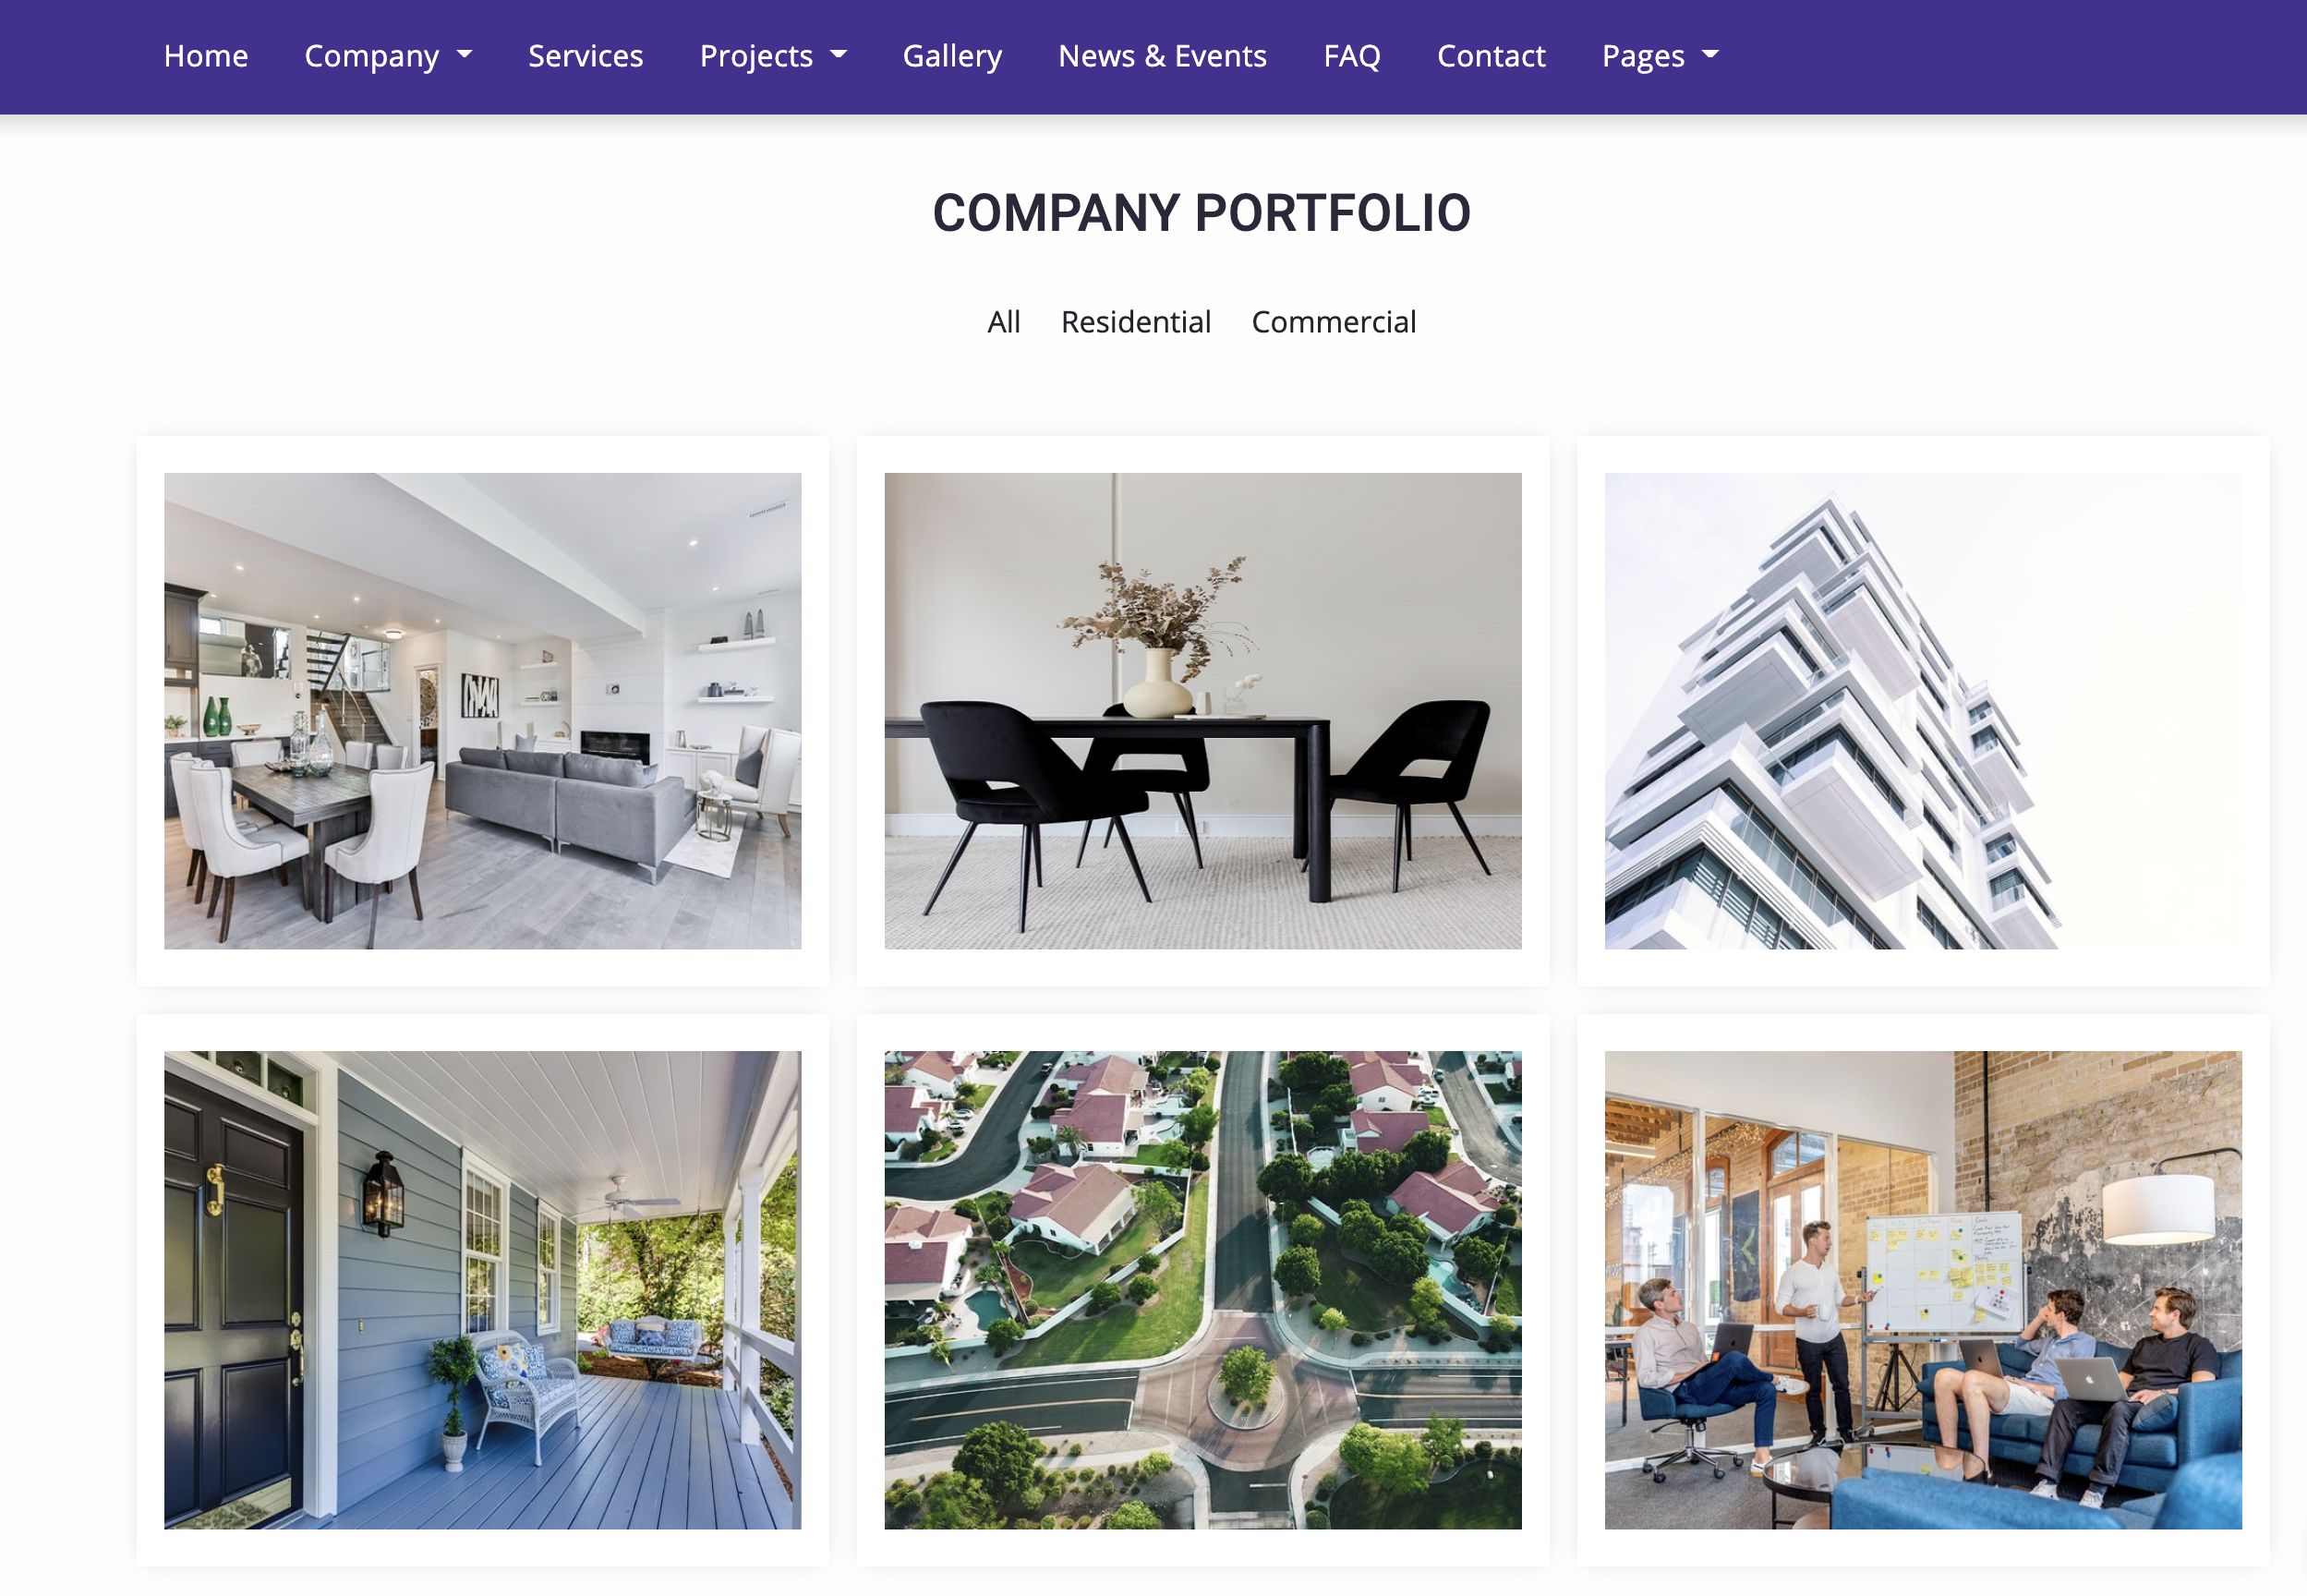Show All portfolio items
Screen dimensions: 2307x1596
pos(1004,322)
